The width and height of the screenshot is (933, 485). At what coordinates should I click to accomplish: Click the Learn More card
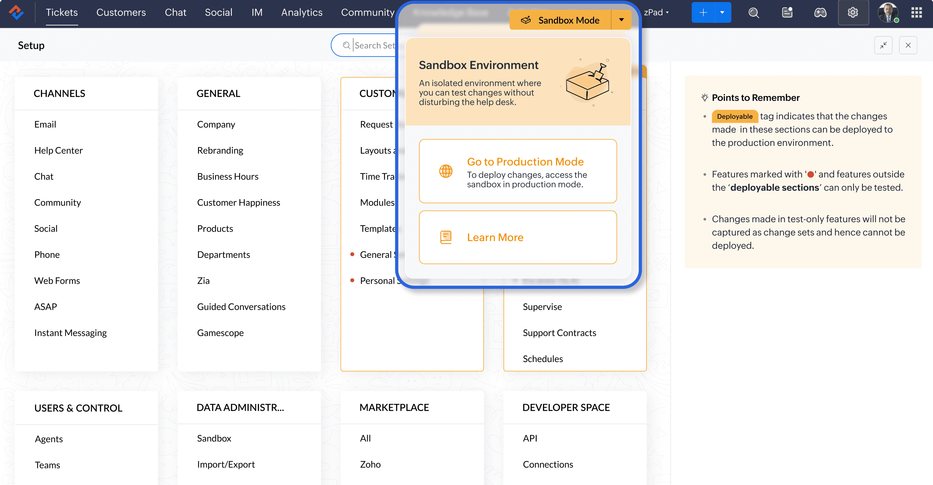point(517,237)
